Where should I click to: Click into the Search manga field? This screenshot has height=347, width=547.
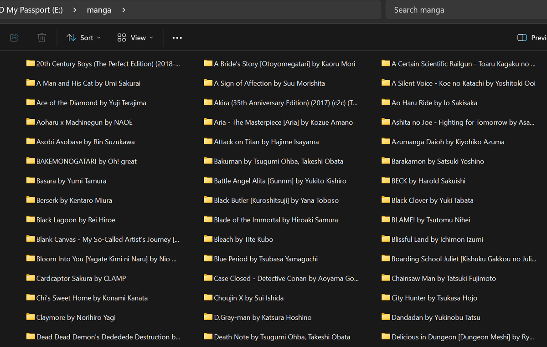[x=466, y=10]
